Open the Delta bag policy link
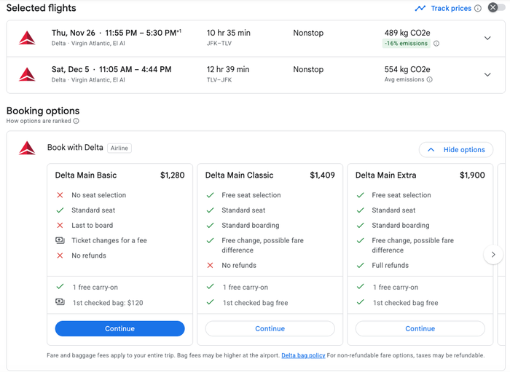The image size is (510, 372). tap(303, 355)
